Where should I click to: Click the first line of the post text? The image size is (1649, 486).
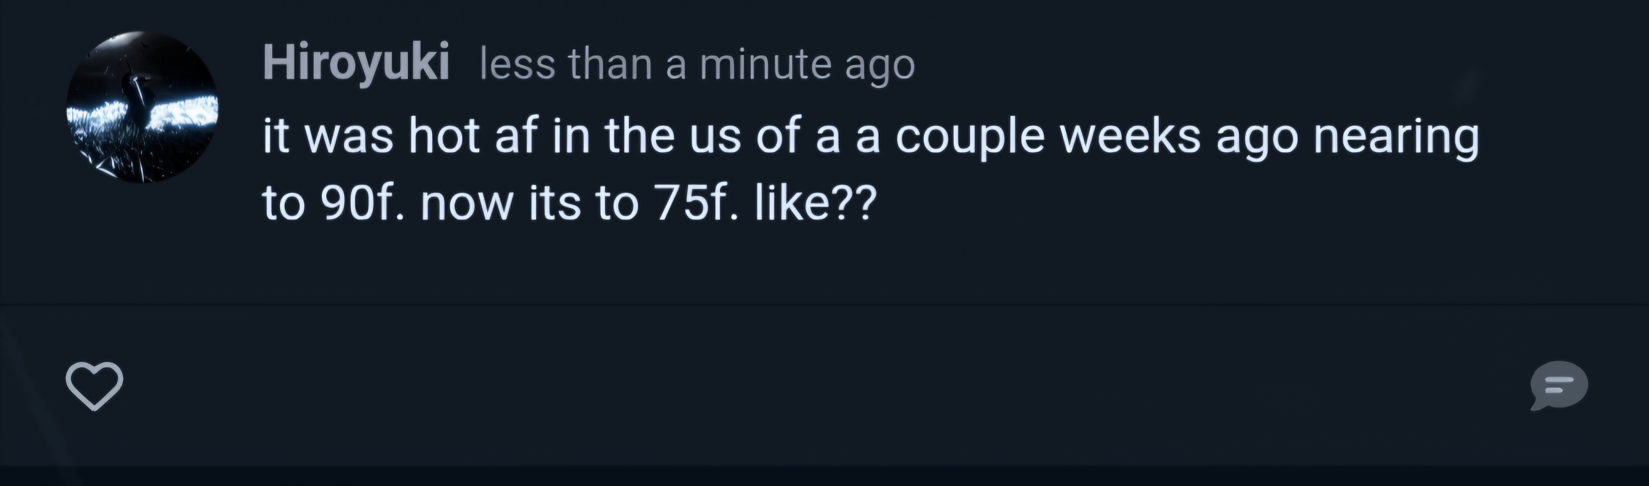tap(871, 137)
